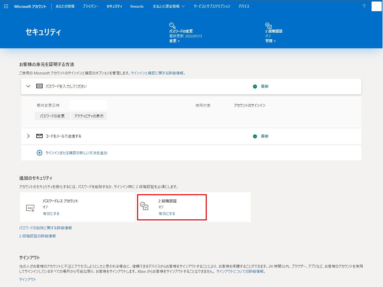Screen dimensions: 383x287
Task: Open the app launcher grid icon
Action: point(6,6)
